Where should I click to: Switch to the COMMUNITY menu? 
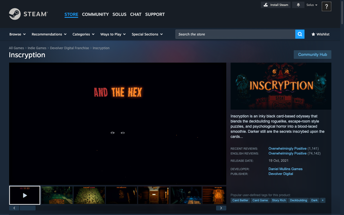[95, 14]
